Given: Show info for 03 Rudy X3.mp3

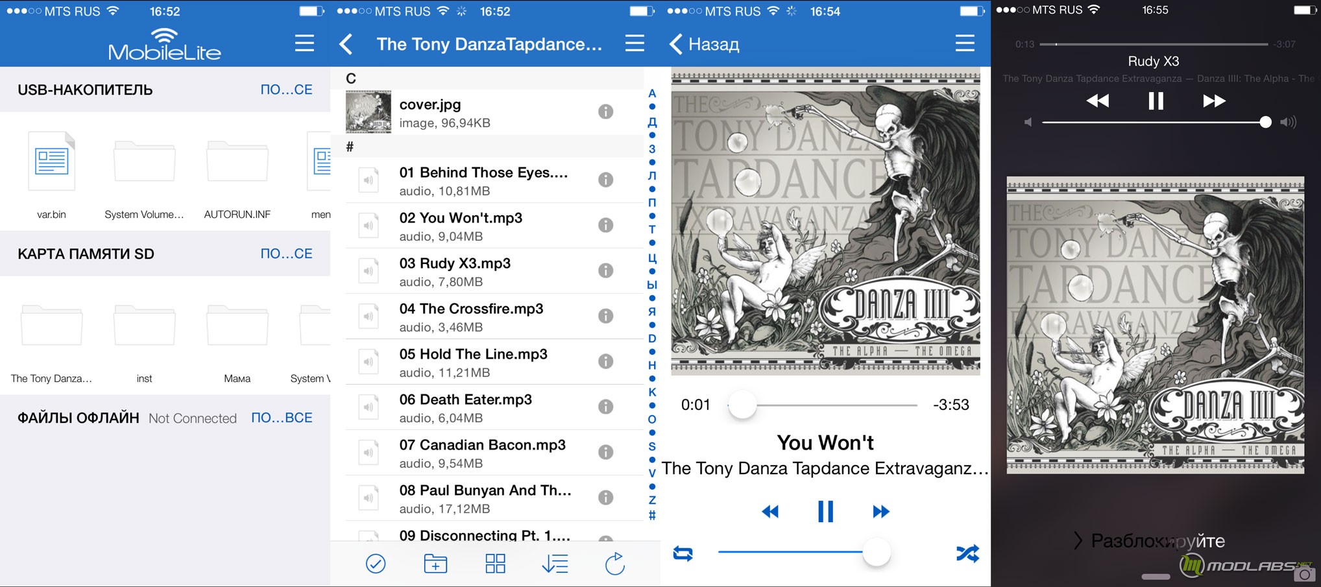Looking at the screenshot, I should (605, 270).
